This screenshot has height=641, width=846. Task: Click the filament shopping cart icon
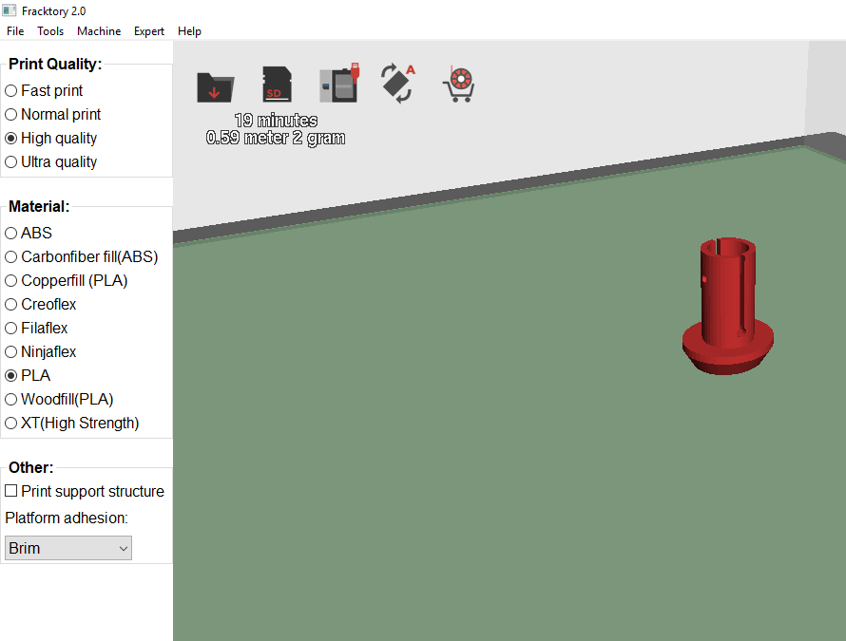pyautogui.click(x=459, y=85)
